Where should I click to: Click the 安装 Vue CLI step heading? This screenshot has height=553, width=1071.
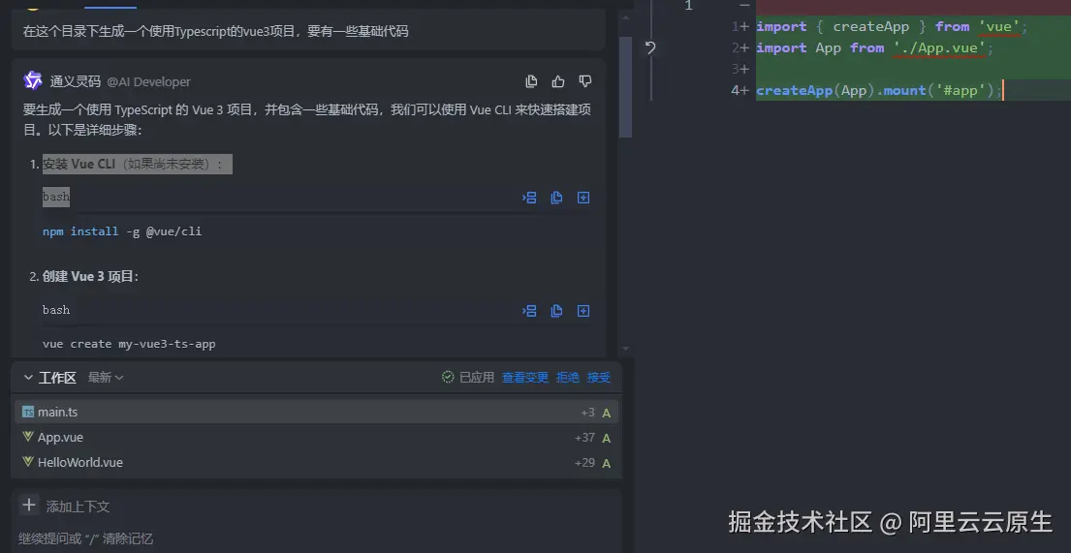click(138, 164)
